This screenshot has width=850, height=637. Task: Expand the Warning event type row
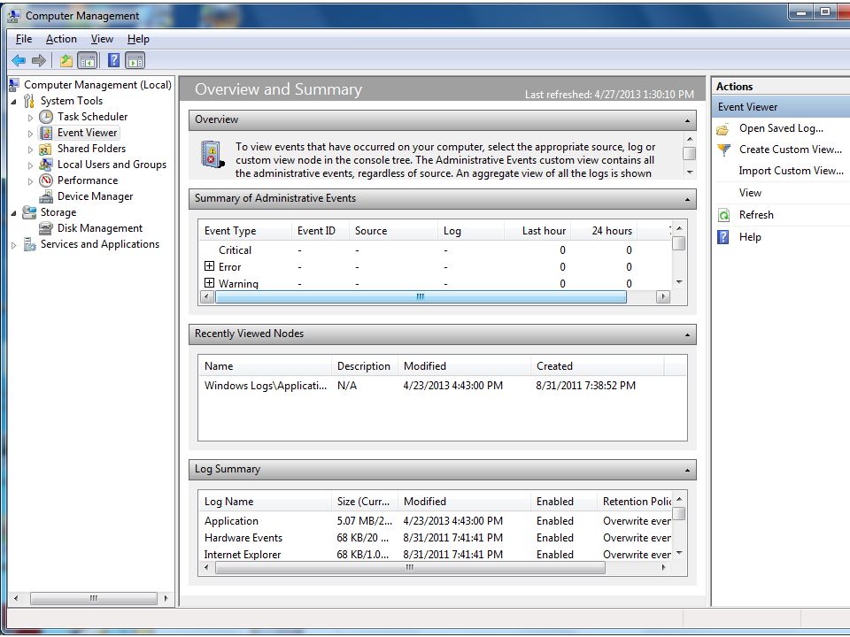point(209,283)
